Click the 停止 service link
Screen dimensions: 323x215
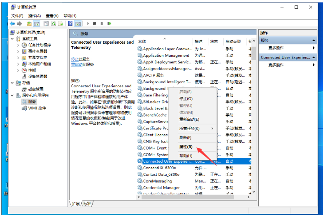point(75,59)
